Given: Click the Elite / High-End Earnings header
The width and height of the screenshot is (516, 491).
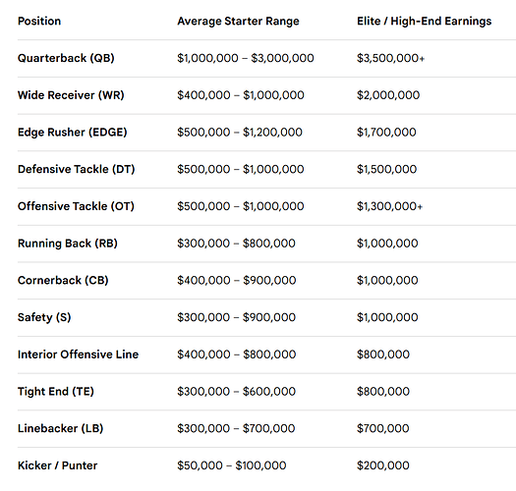Looking at the screenshot, I should click(425, 21).
